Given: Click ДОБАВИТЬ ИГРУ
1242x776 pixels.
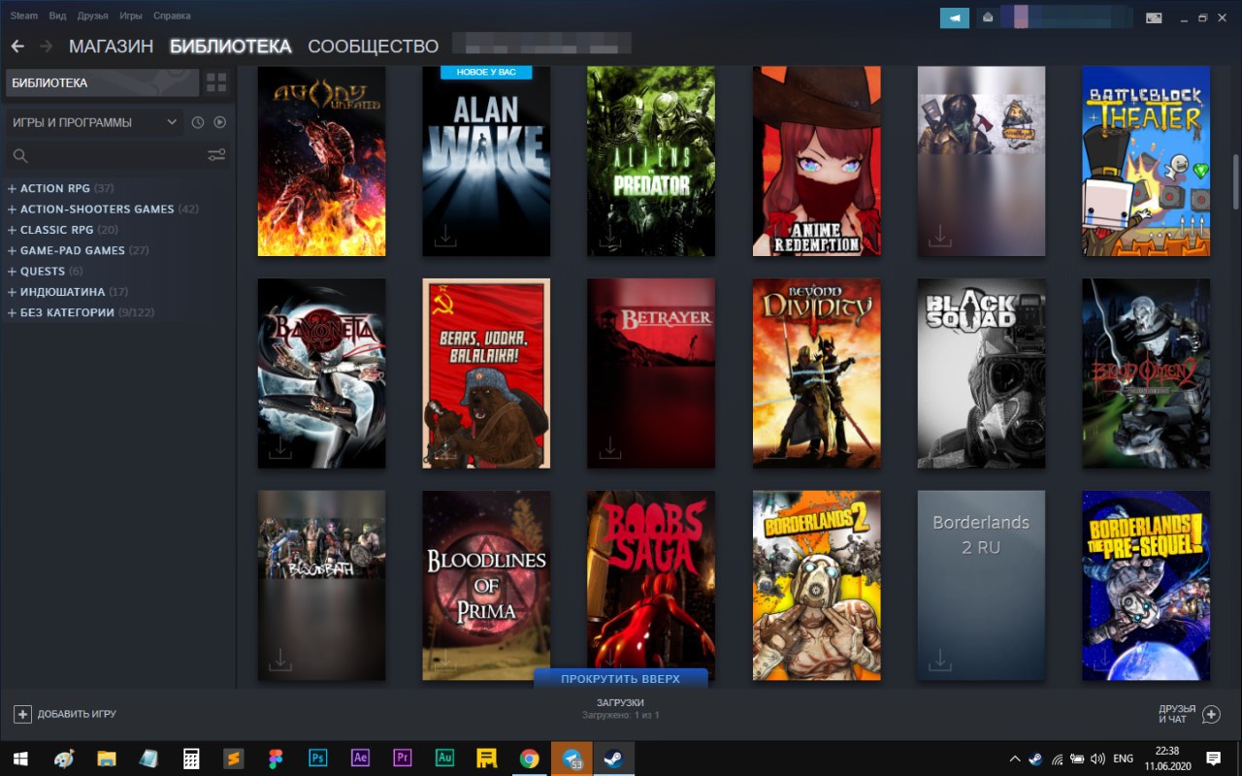Looking at the screenshot, I should point(65,714).
